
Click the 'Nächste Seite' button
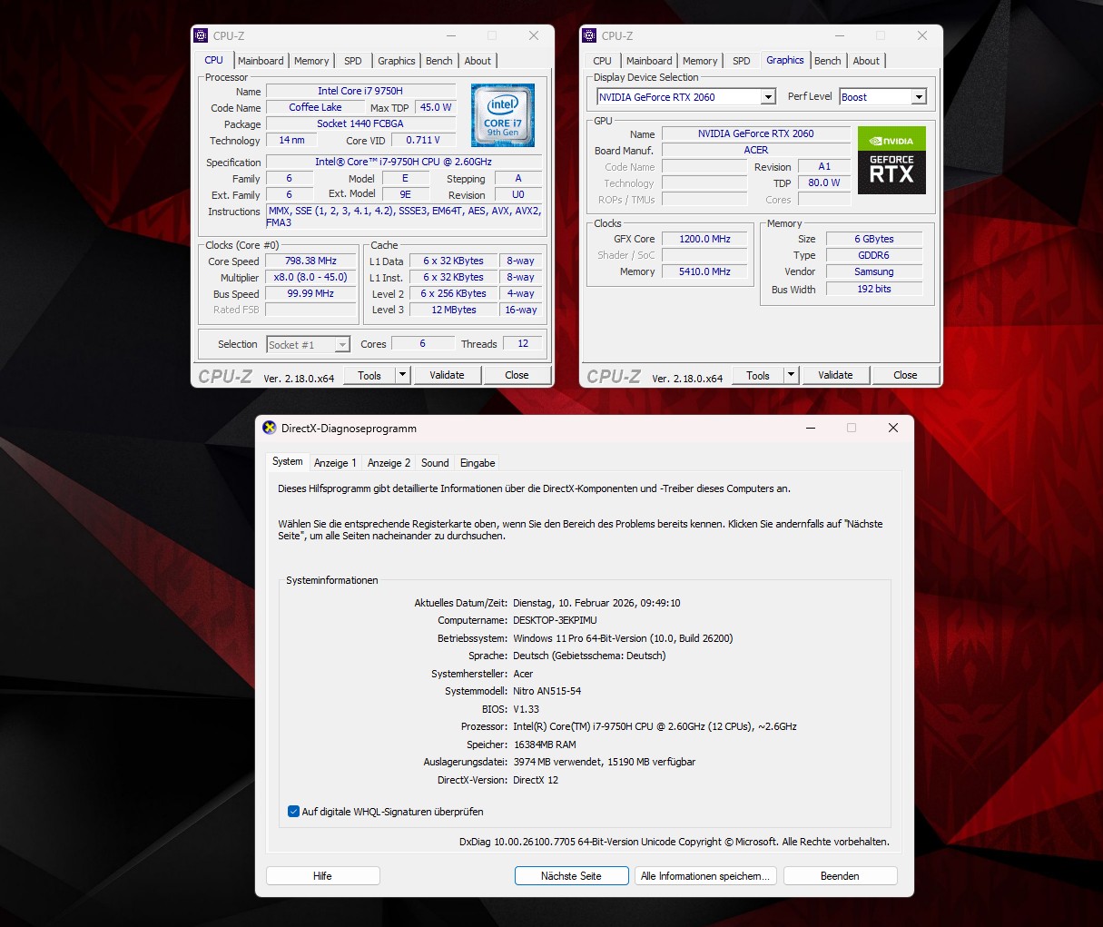(571, 876)
